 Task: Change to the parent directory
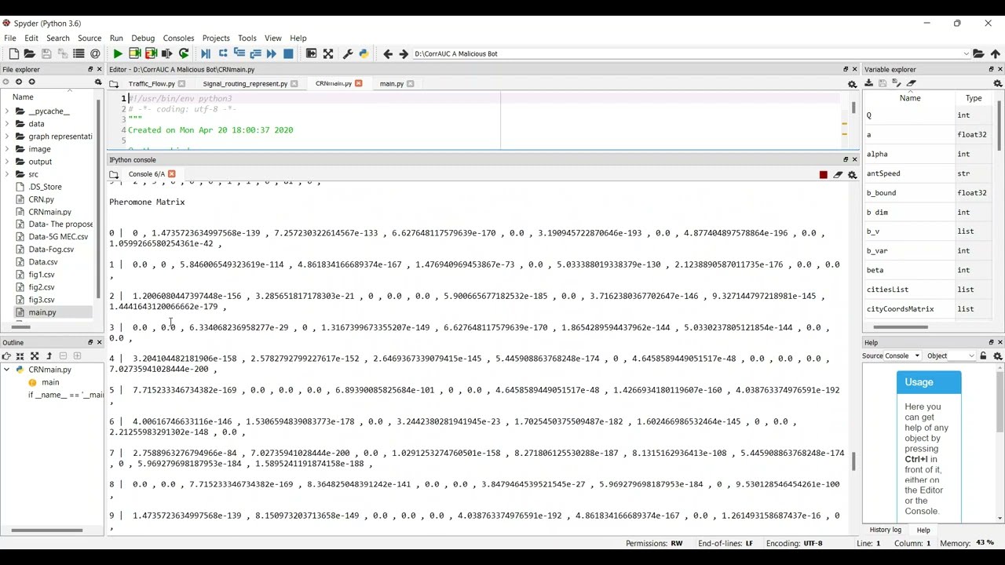click(x=996, y=53)
